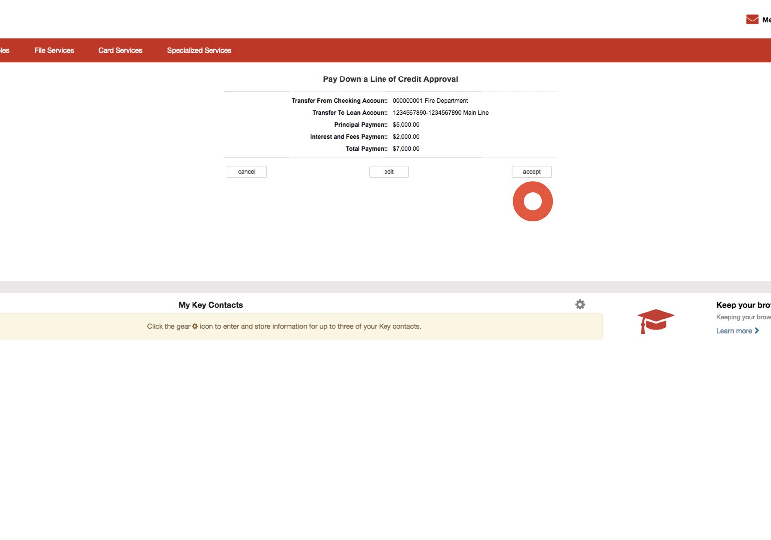The image size is (771, 540).
Task: Accept the line of credit payment
Action: 531,172
